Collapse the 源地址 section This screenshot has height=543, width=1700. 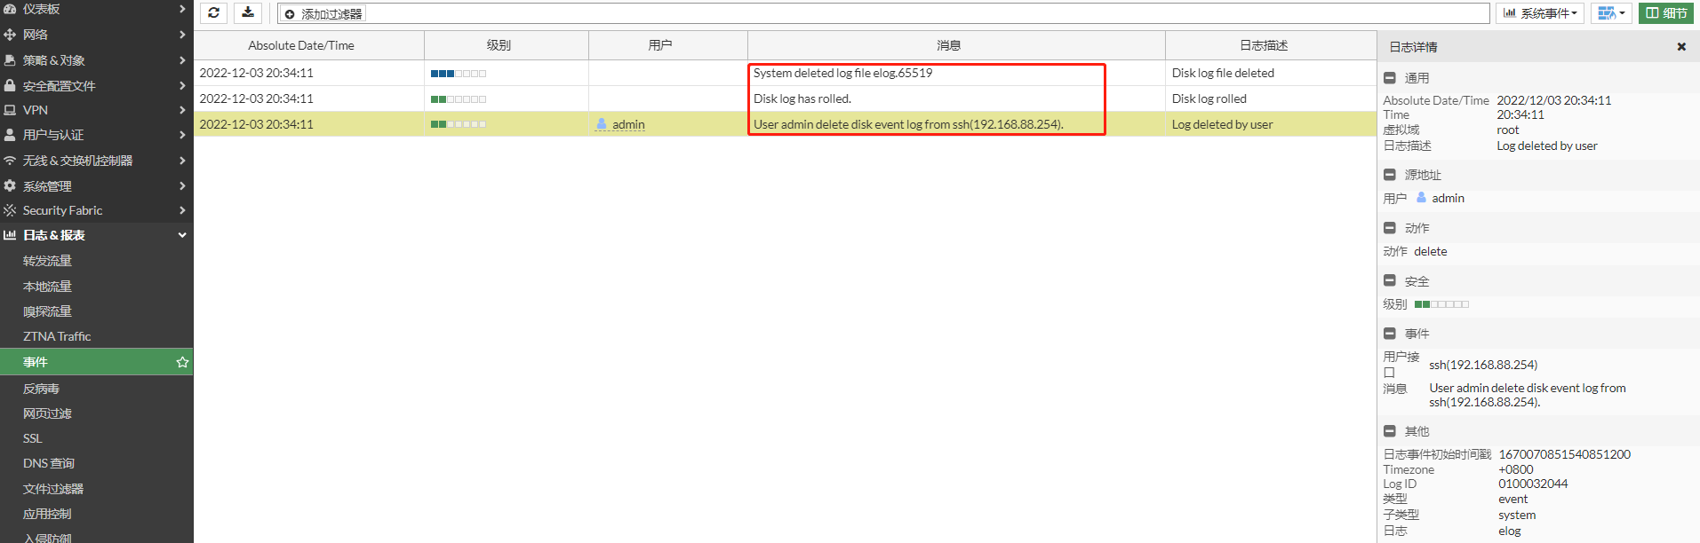point(1390,175)
